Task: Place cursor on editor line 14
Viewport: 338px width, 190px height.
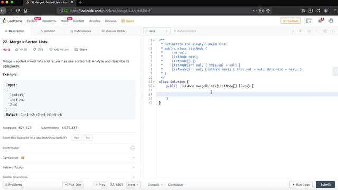Action: click(x=247, y=94)
